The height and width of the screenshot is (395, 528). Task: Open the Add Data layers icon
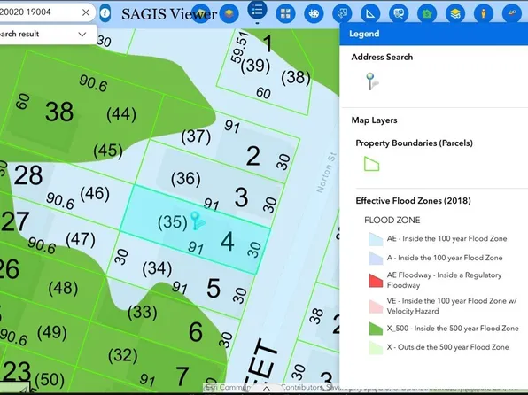tap(455, 13)
